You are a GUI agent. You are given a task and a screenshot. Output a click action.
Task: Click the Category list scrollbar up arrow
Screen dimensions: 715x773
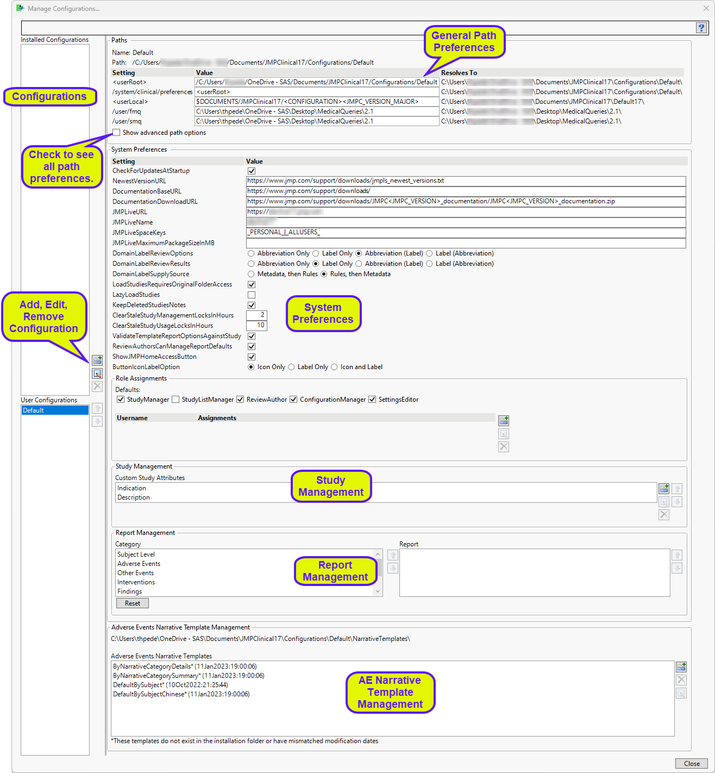[x=378, y=554]
